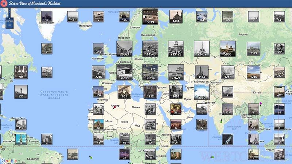Click the Google logo link
The width and height of the screenshot is (292, 164).
[x=9, y=161]
